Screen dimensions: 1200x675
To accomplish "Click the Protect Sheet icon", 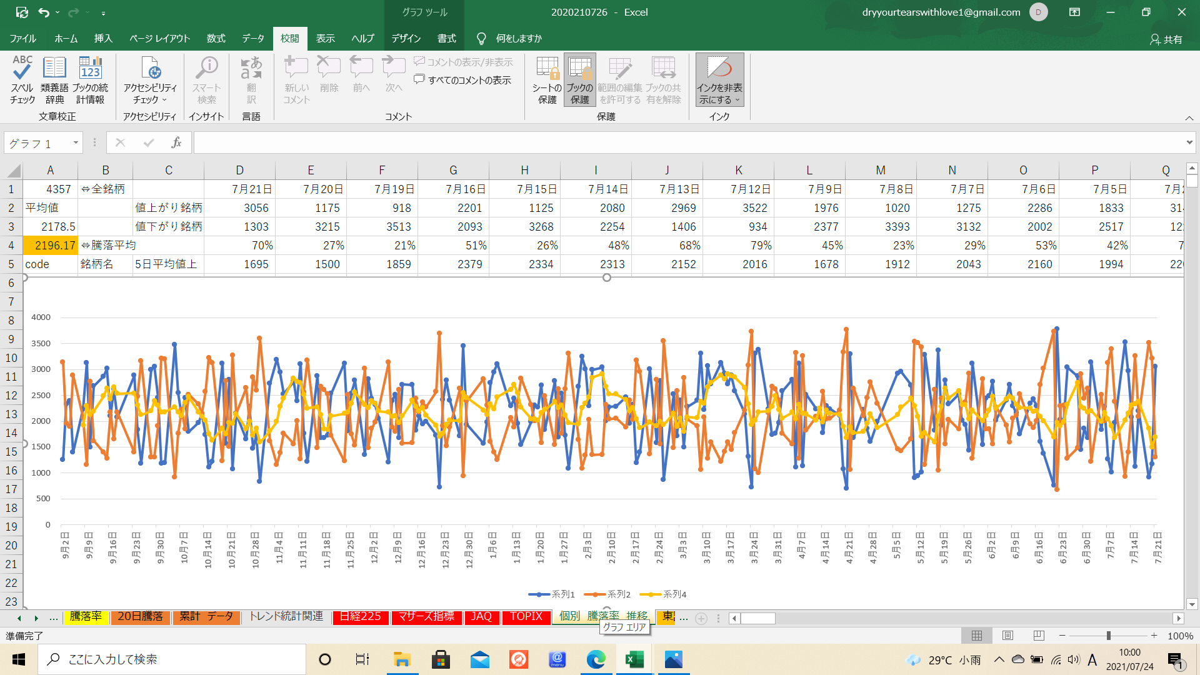I will [547, 79].
